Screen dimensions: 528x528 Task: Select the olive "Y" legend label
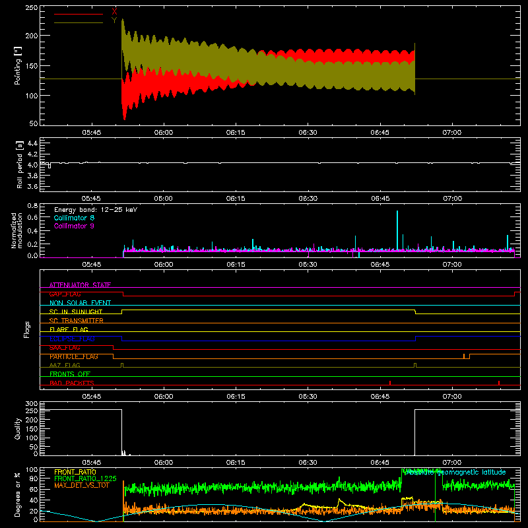(x=114, y=20)
